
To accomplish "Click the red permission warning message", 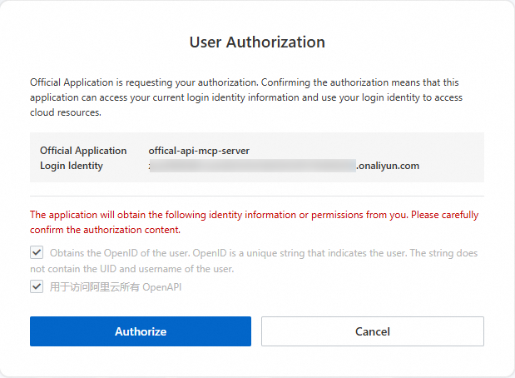I will tap(254, 215).
